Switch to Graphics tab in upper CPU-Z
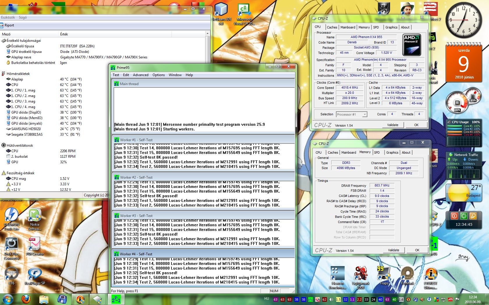 click(x=391, y=27)
